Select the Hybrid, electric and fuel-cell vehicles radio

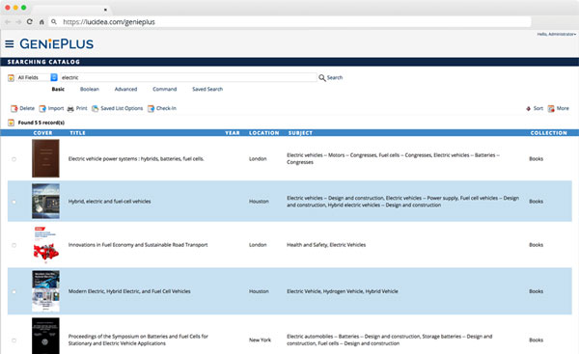click(14, 202)
